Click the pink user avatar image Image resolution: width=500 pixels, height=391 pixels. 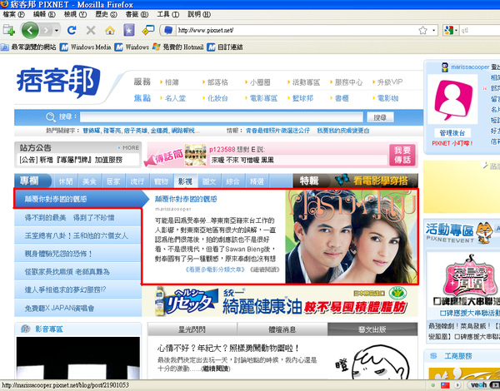pos(452,99)
